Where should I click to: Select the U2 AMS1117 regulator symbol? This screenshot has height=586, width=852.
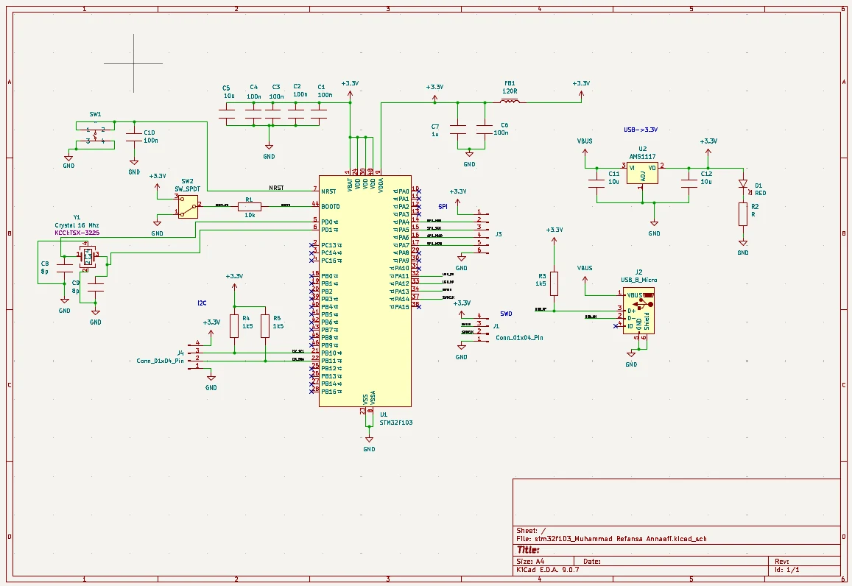(642, 173)
